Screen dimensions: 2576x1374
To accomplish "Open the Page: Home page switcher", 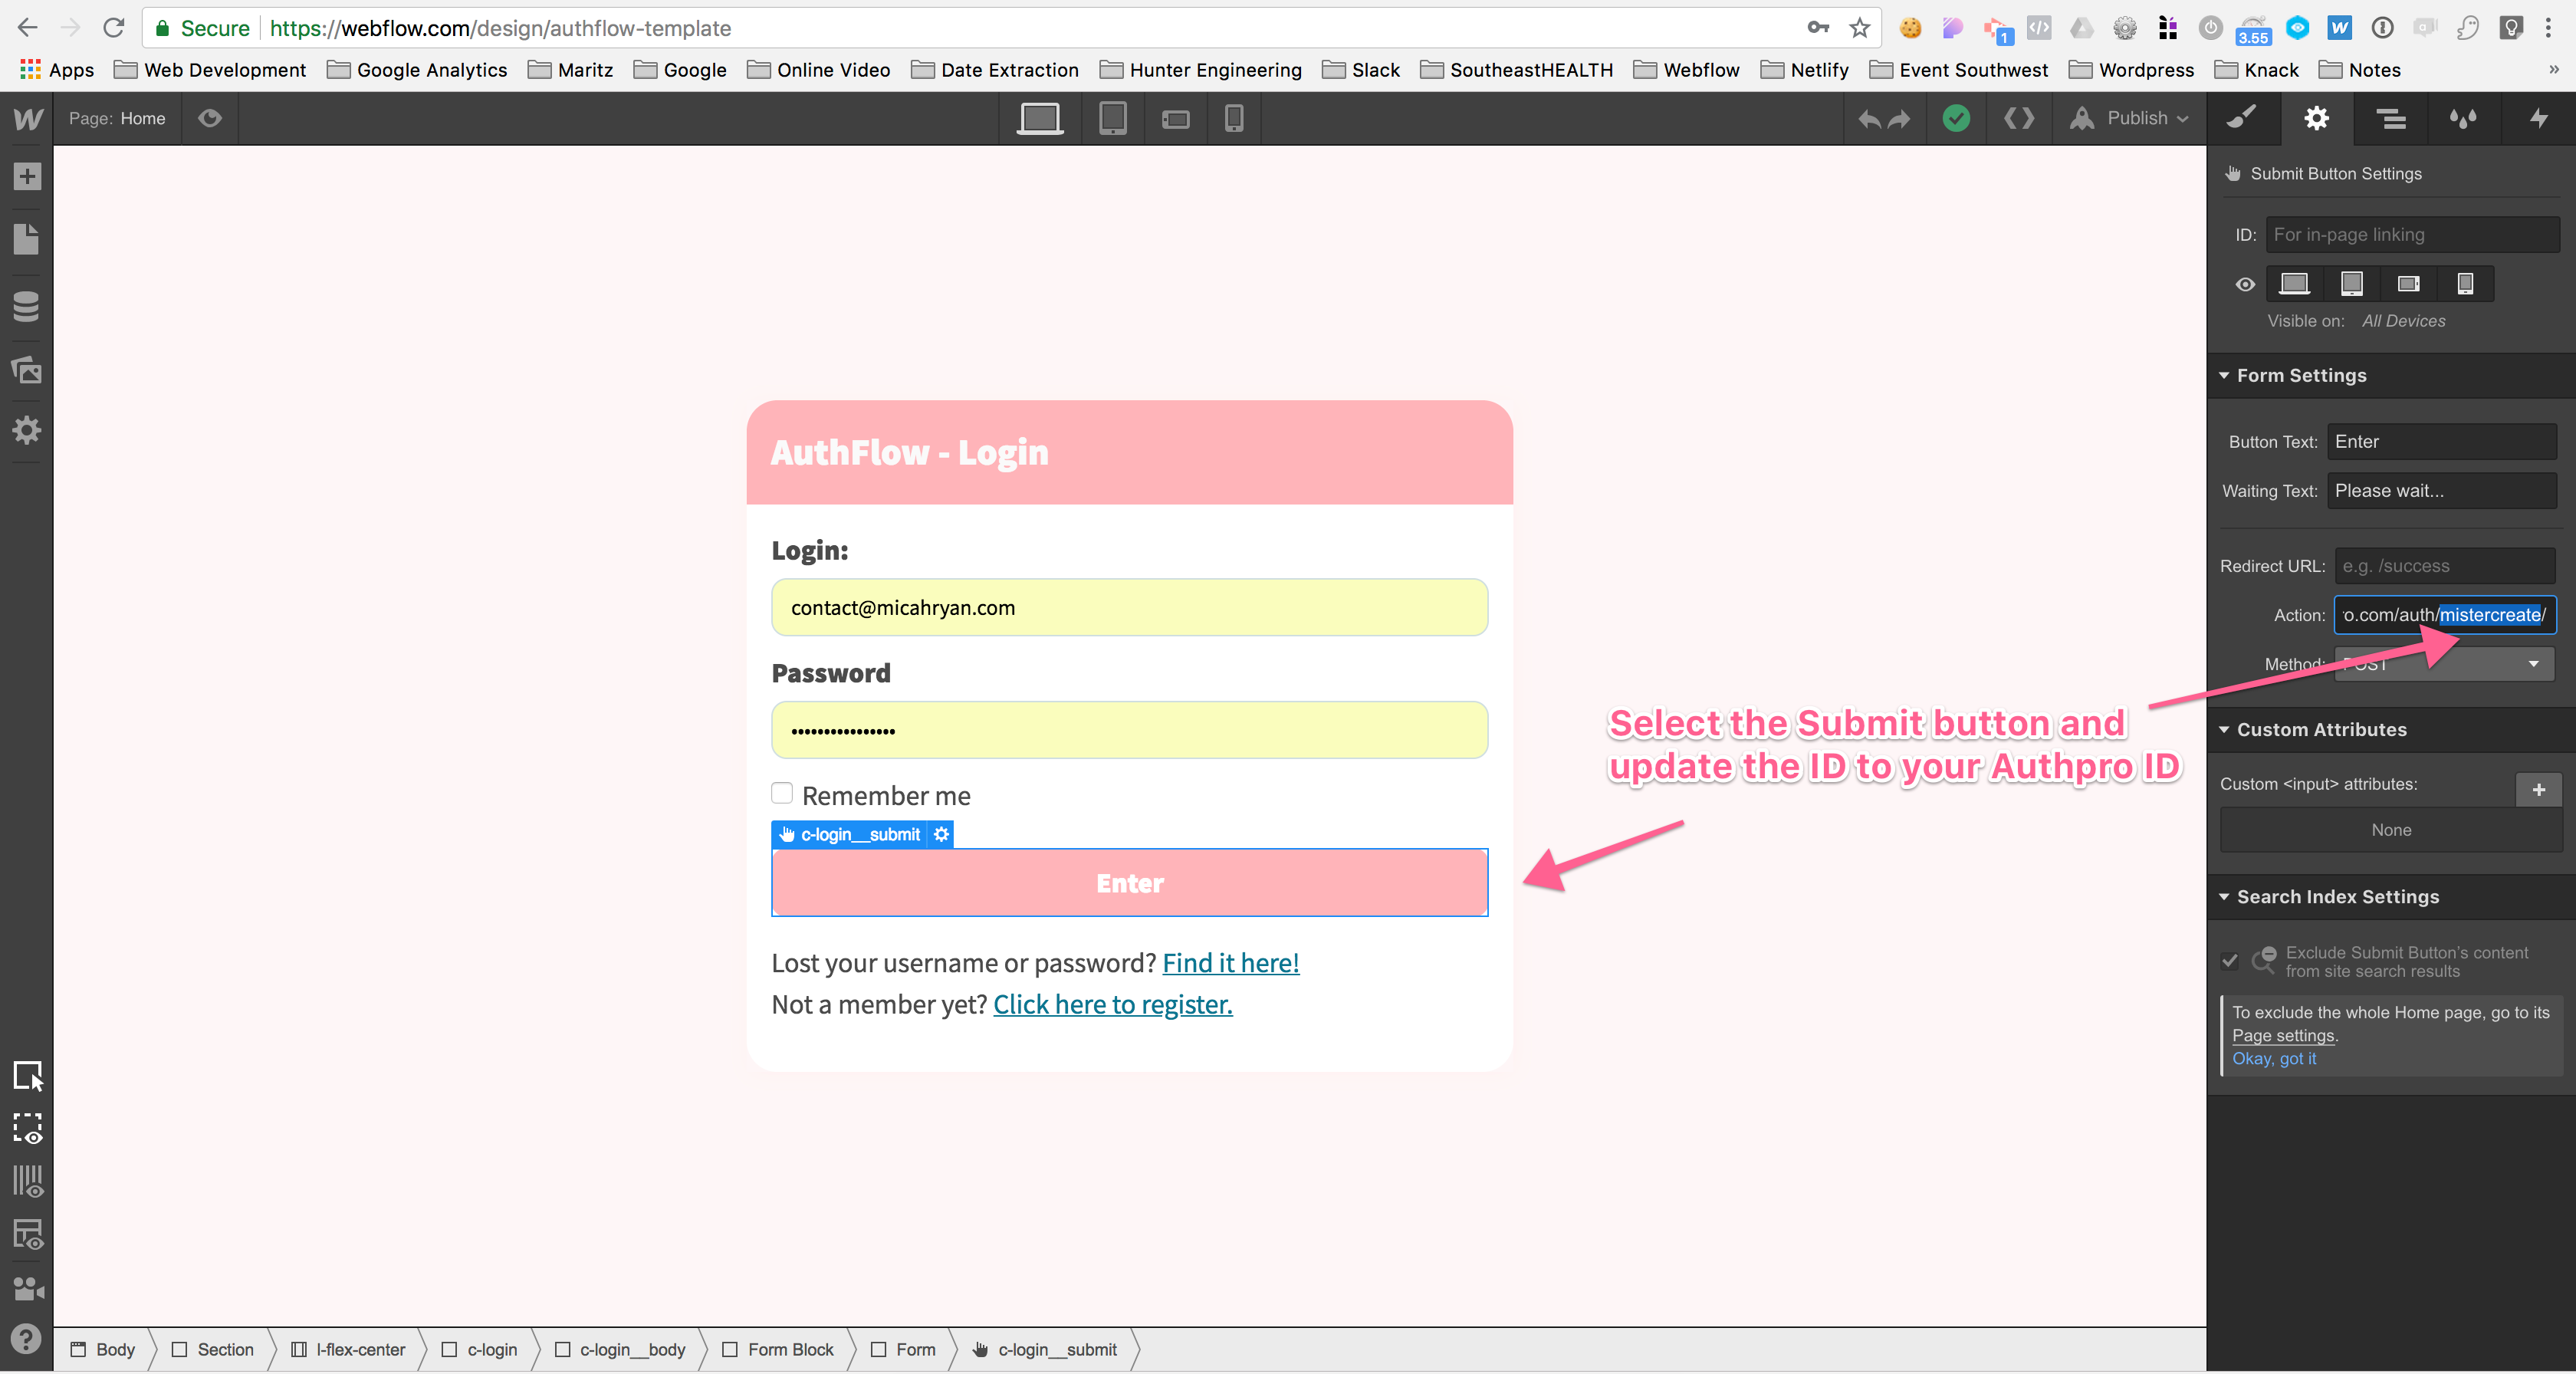I will pos(117,118).
